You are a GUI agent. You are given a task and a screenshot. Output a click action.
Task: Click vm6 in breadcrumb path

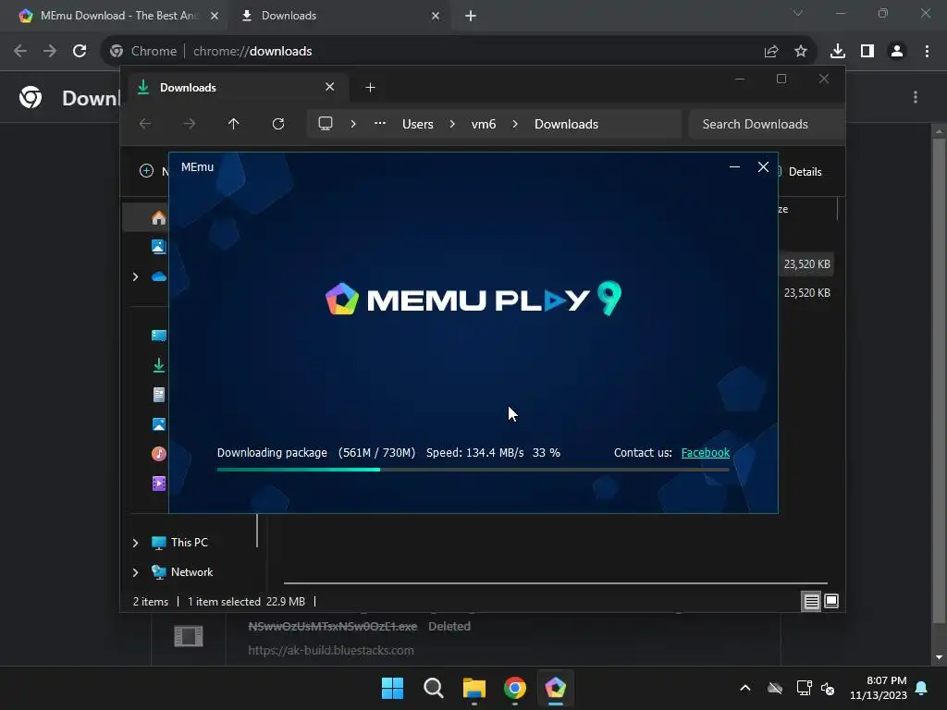484,124
